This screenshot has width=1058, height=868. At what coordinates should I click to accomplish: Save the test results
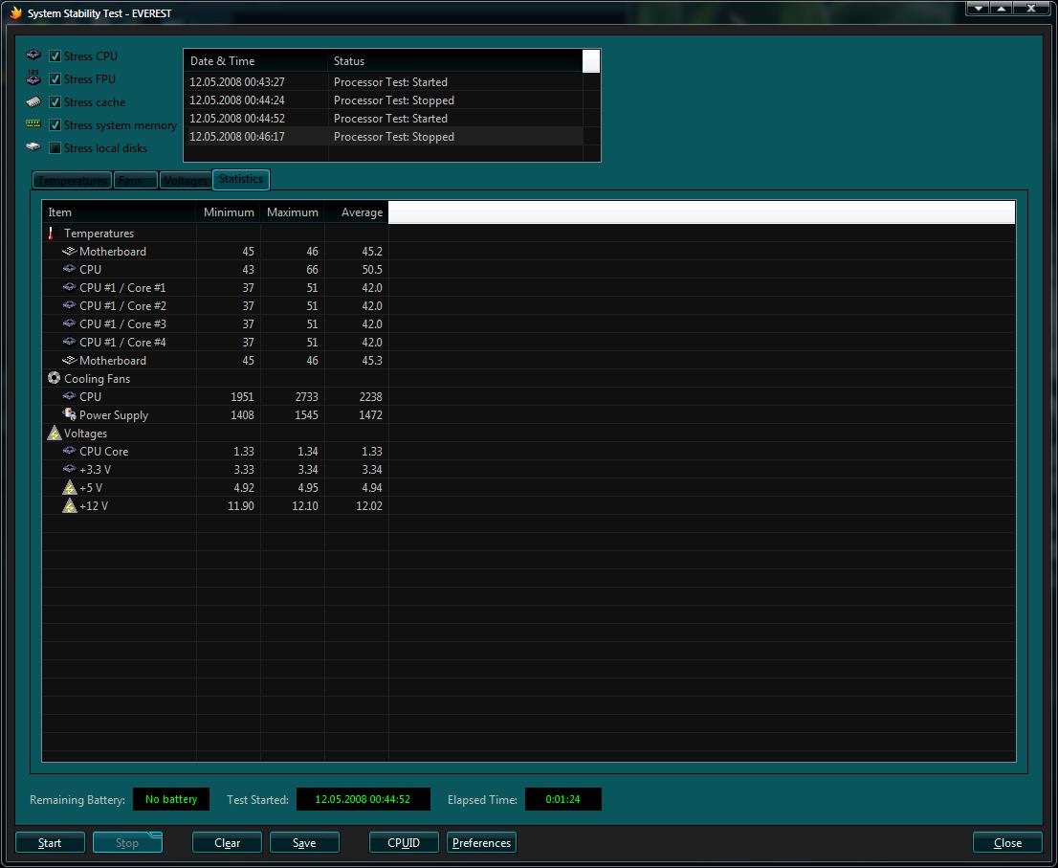coord(304,842)
